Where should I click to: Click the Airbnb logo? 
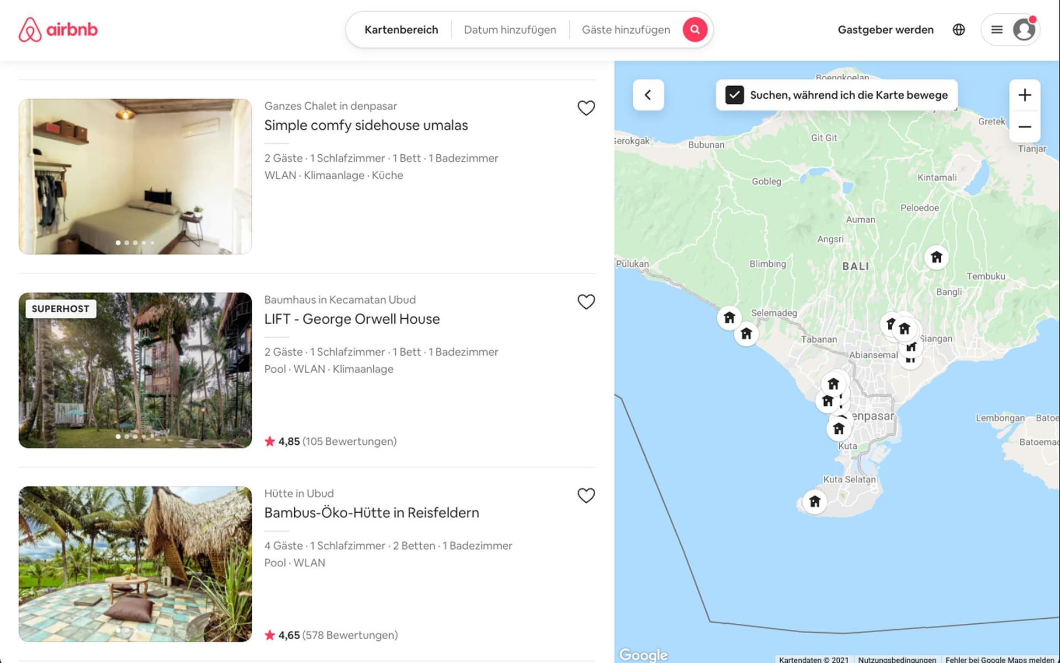click(x=58, y=29)
